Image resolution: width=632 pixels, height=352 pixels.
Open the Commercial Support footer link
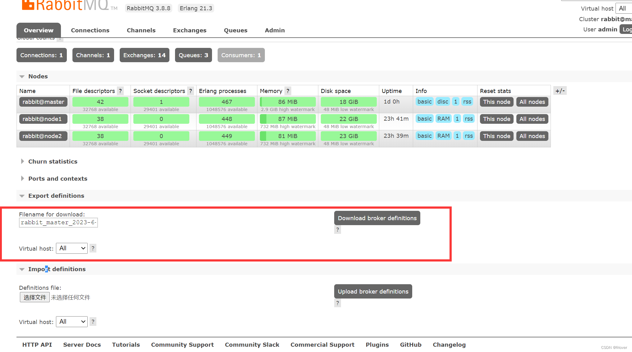[x=322, y=345]
